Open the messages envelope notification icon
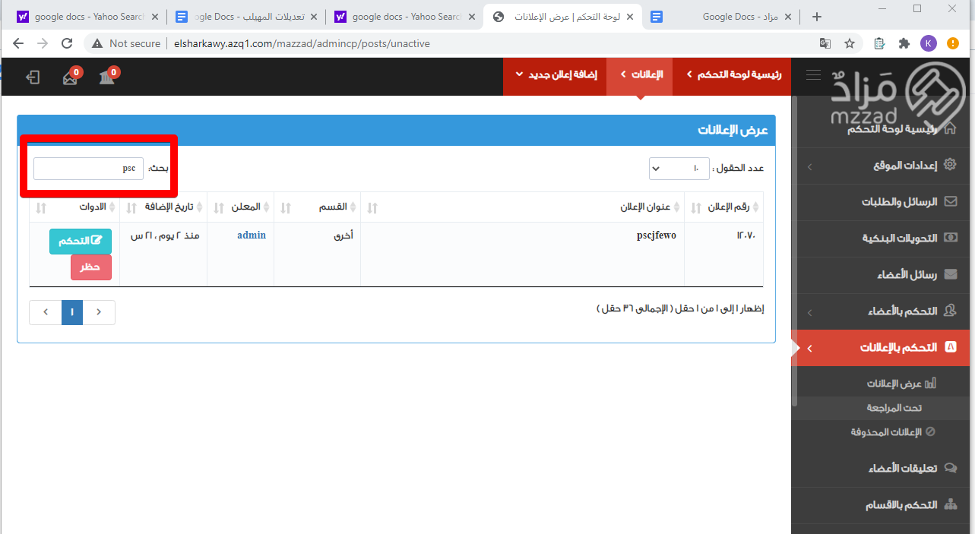 (x=70, y=77)
